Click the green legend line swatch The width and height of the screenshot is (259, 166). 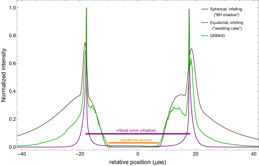click(x=205, y=36)
